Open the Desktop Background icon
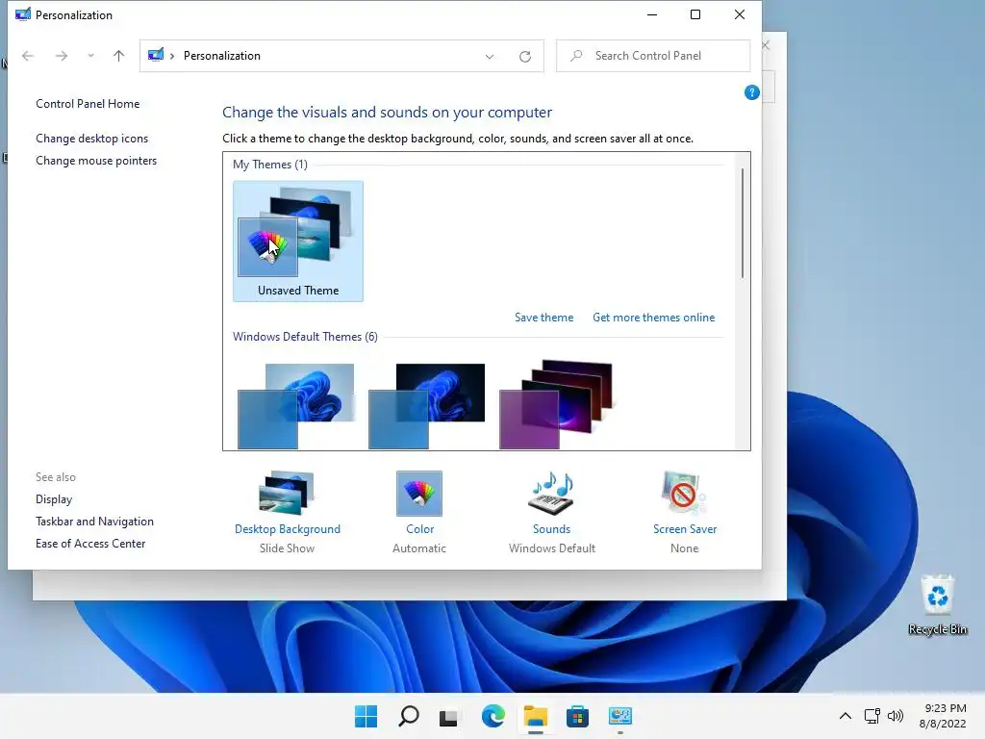The image size is (985, 739). pos(287,493)
